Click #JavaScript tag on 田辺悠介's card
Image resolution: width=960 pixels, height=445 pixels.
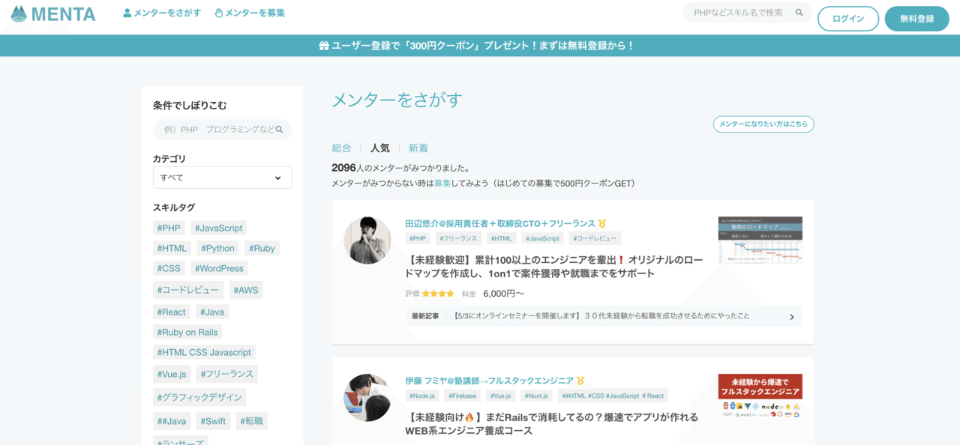tap(542, 238)
